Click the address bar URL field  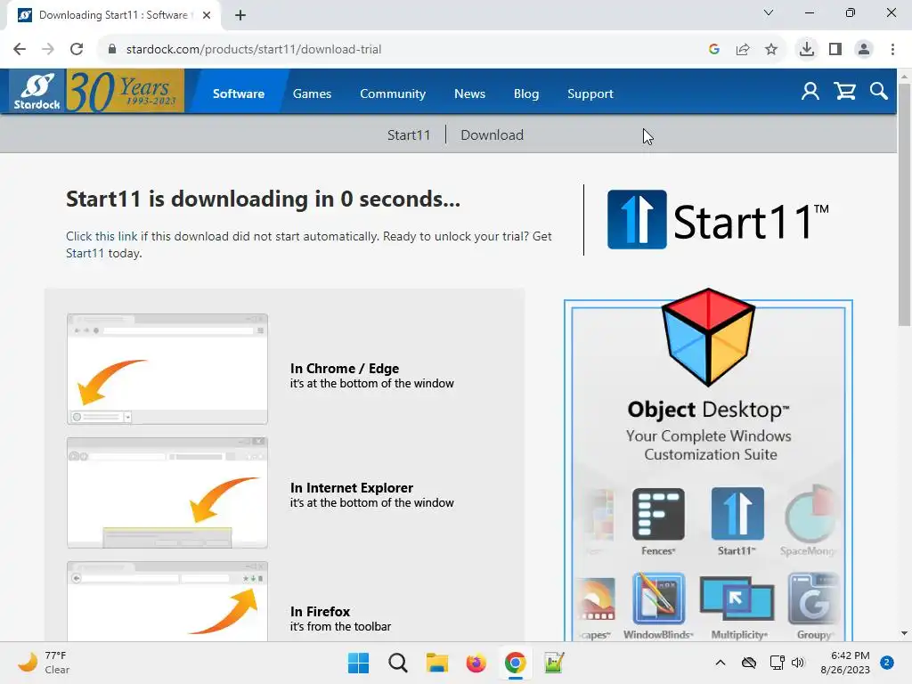407,50
